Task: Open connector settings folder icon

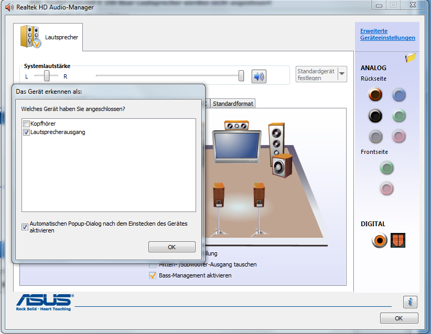Action: [411, 58]
